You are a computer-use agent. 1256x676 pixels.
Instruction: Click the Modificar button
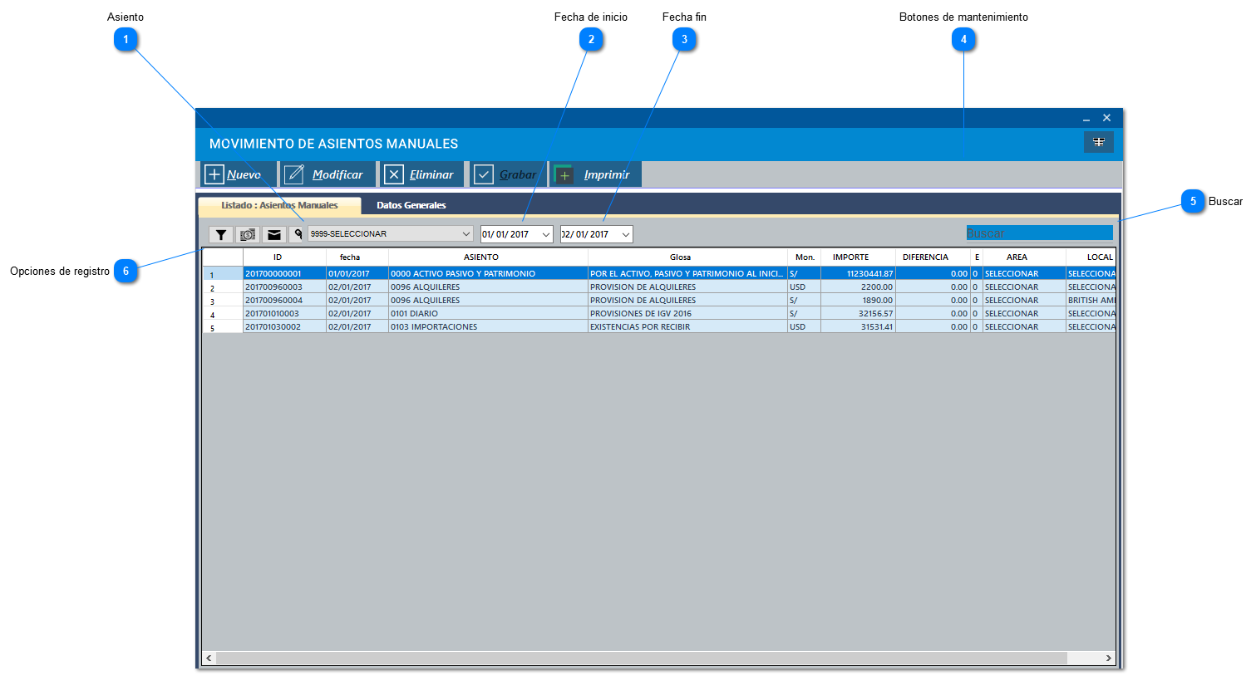pyautogui.click(x=327, y=174)
